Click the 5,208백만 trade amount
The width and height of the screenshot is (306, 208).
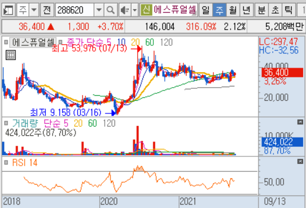click(285, 26)
